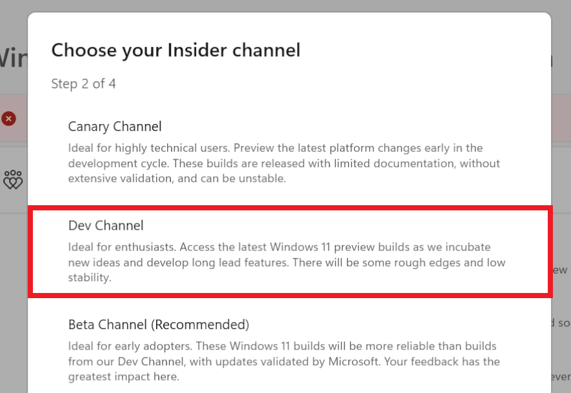Click the "Ideal for enthusiasts" sentence

[x=123, y=247]
